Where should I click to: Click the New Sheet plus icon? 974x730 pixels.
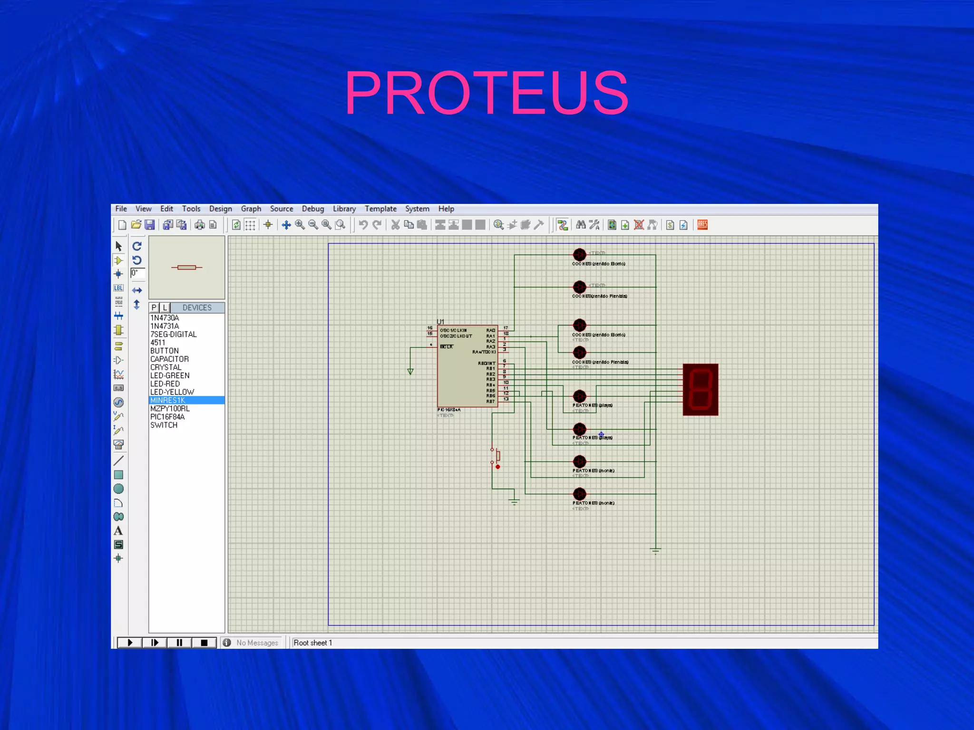click(625, 225)
